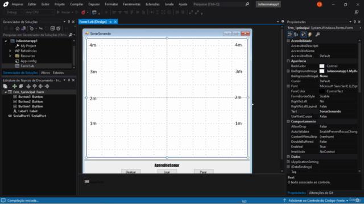Toggle the Categorized view in Properties
This screenshot has height=204, width=364.
click(289, 35)
